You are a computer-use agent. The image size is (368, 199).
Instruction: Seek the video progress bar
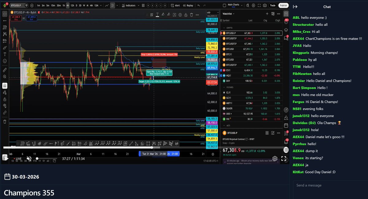pyautogui.click(x=144, y=147)
